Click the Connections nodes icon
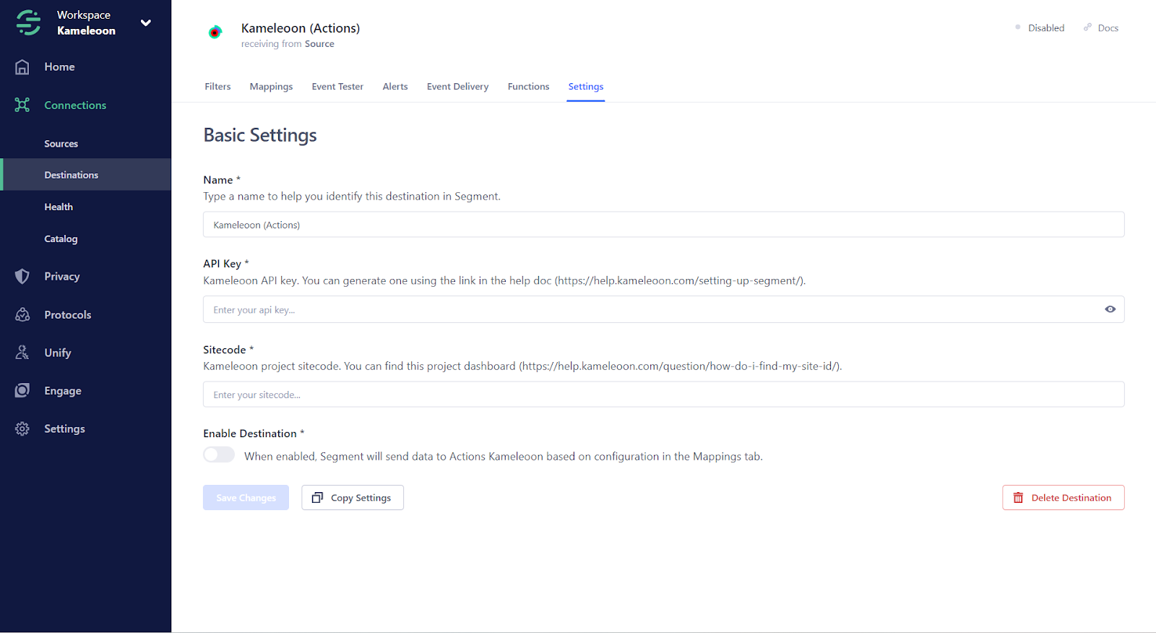1156x633 pixels. (x=22, y=105)
